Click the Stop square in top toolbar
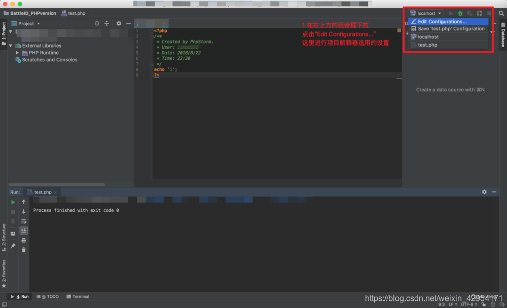507x308 pixels. [x=489, y=13]
